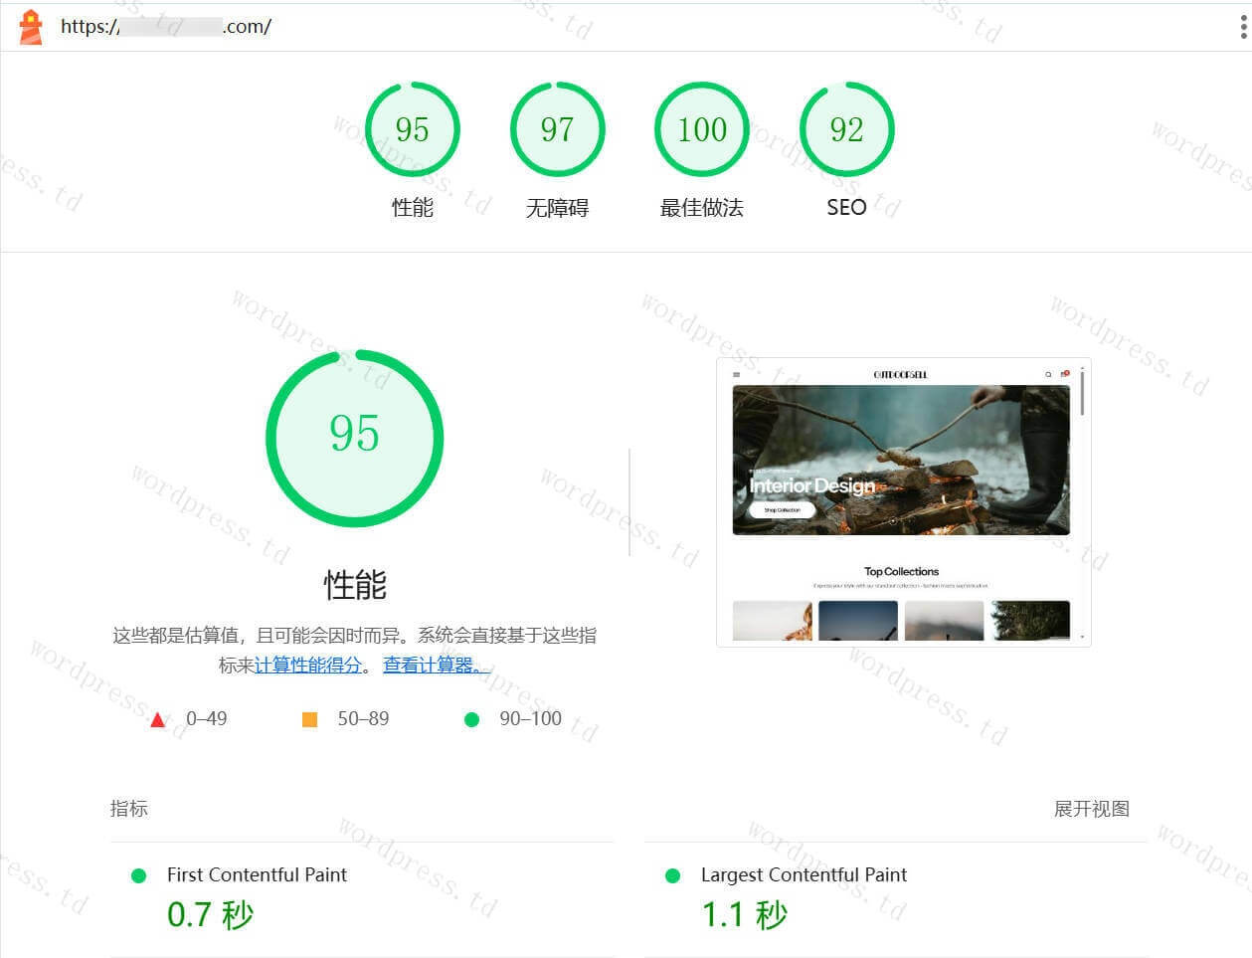Click the First Contentful Paint metric
This screenshot has width=1252, height=958.
[x=257, y=874]
